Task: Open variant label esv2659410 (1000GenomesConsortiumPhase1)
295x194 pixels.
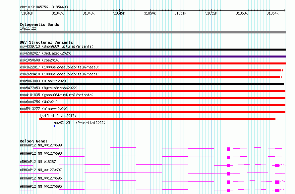Action: [60, 74]
